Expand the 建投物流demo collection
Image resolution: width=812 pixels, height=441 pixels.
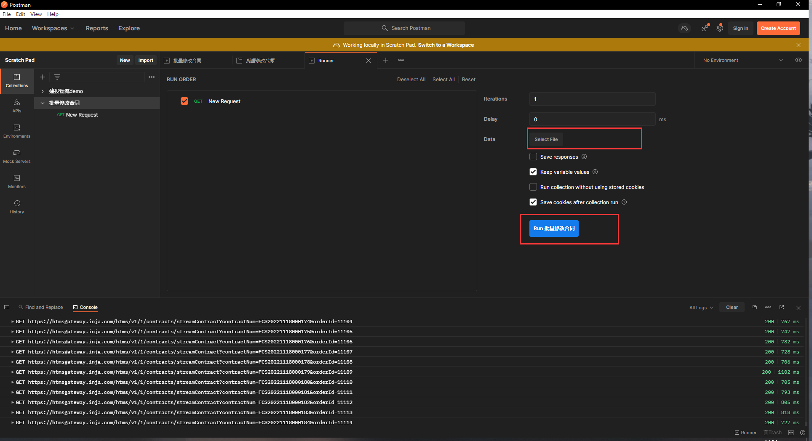coord(43,91)
